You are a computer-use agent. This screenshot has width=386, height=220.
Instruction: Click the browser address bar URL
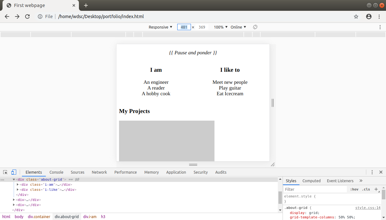101,17
